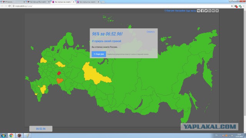
Task: Close the game with the X icon
Action: tap(217, 11)
